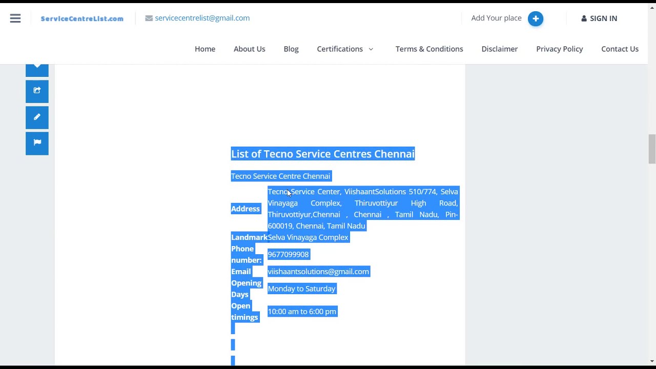Open servicecentrelist@gmail.com email link
The image size is (656, 369).
pos(202,18)
